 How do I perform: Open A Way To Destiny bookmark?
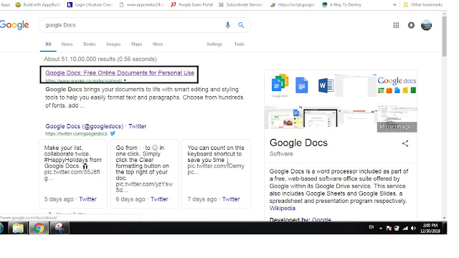(x=341, y=5)
